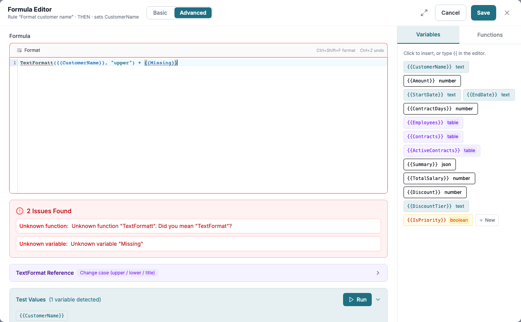Run the formula test
This screenshot has height=322, width=521.
coord(357,300)
